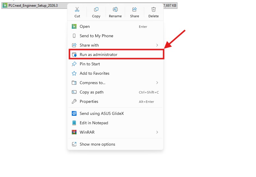Click the Add to Favorites star icon
Screen dimensions: 256x177
(74, 73)
